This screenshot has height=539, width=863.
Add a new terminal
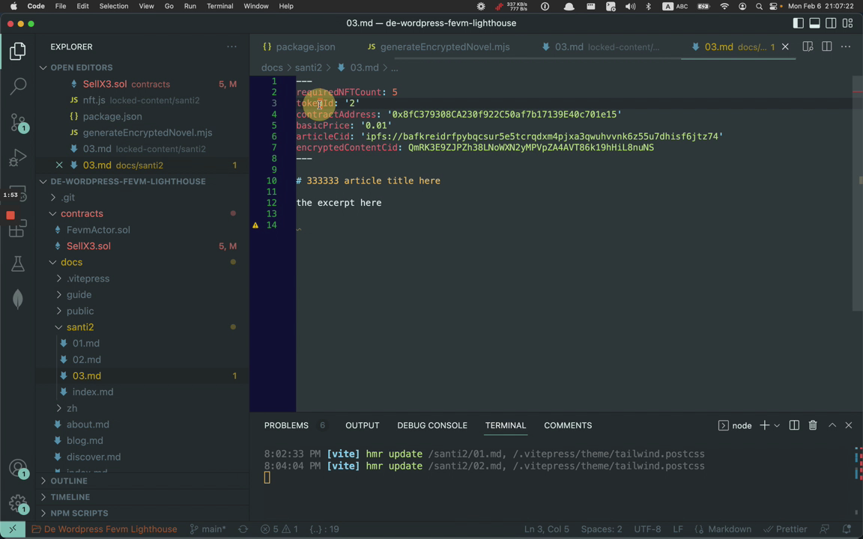764,425
